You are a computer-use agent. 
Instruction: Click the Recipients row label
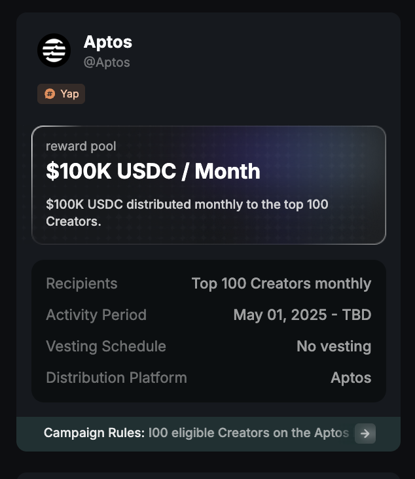(x=82, y=283)
